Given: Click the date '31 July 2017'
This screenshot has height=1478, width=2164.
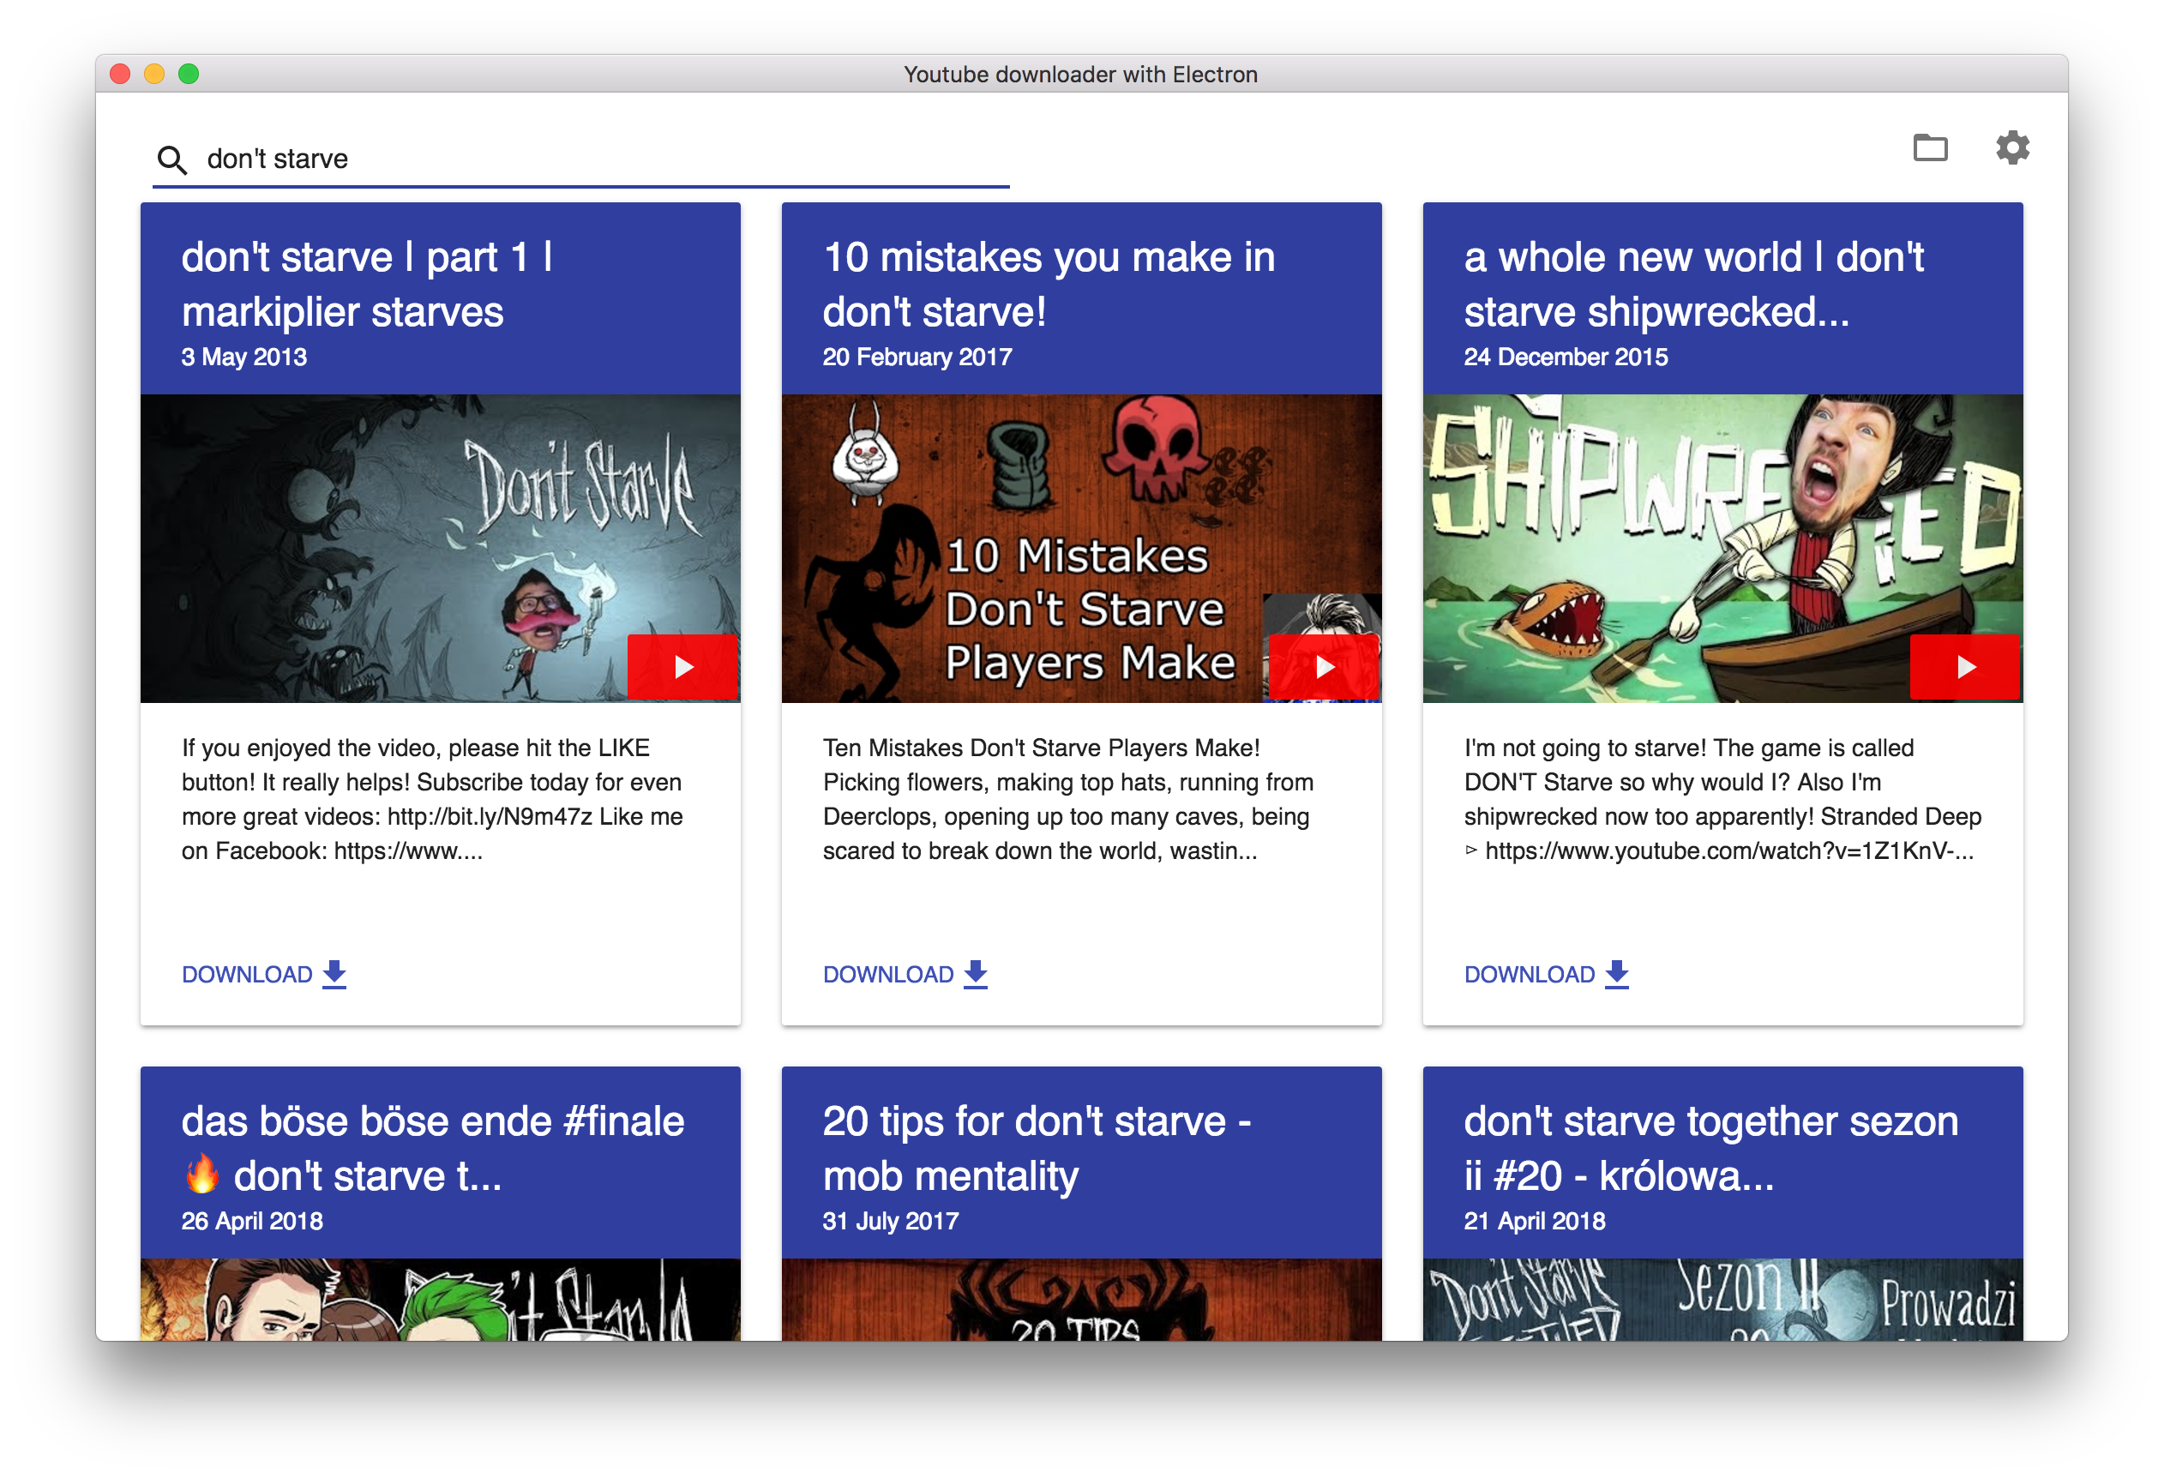Looking at the screenshot, I should point(891,1221).
